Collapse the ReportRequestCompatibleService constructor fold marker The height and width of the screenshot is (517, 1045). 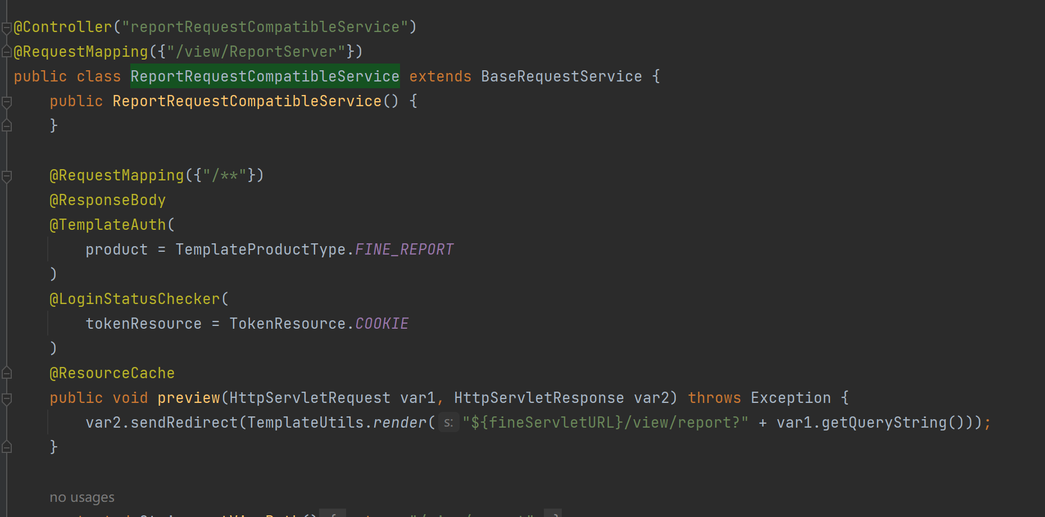point(7,102)
